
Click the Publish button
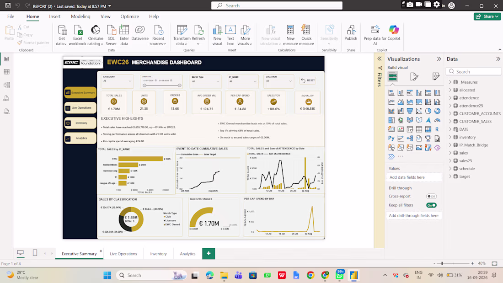[351, 33]
